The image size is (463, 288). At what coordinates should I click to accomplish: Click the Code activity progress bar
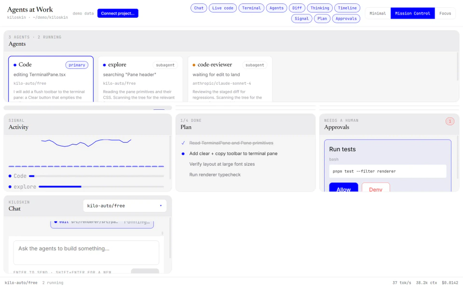coord(96,176)
